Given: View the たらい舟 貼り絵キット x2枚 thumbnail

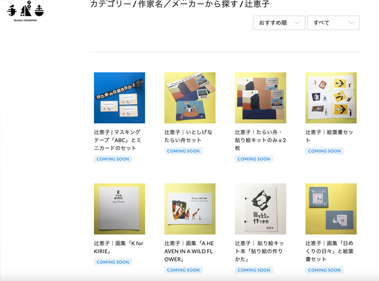Looking at the screenshot, I should 261,98.
